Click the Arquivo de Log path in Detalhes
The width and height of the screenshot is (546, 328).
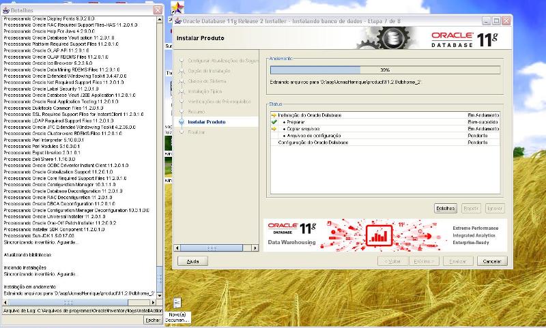click(x=83, y=310)
